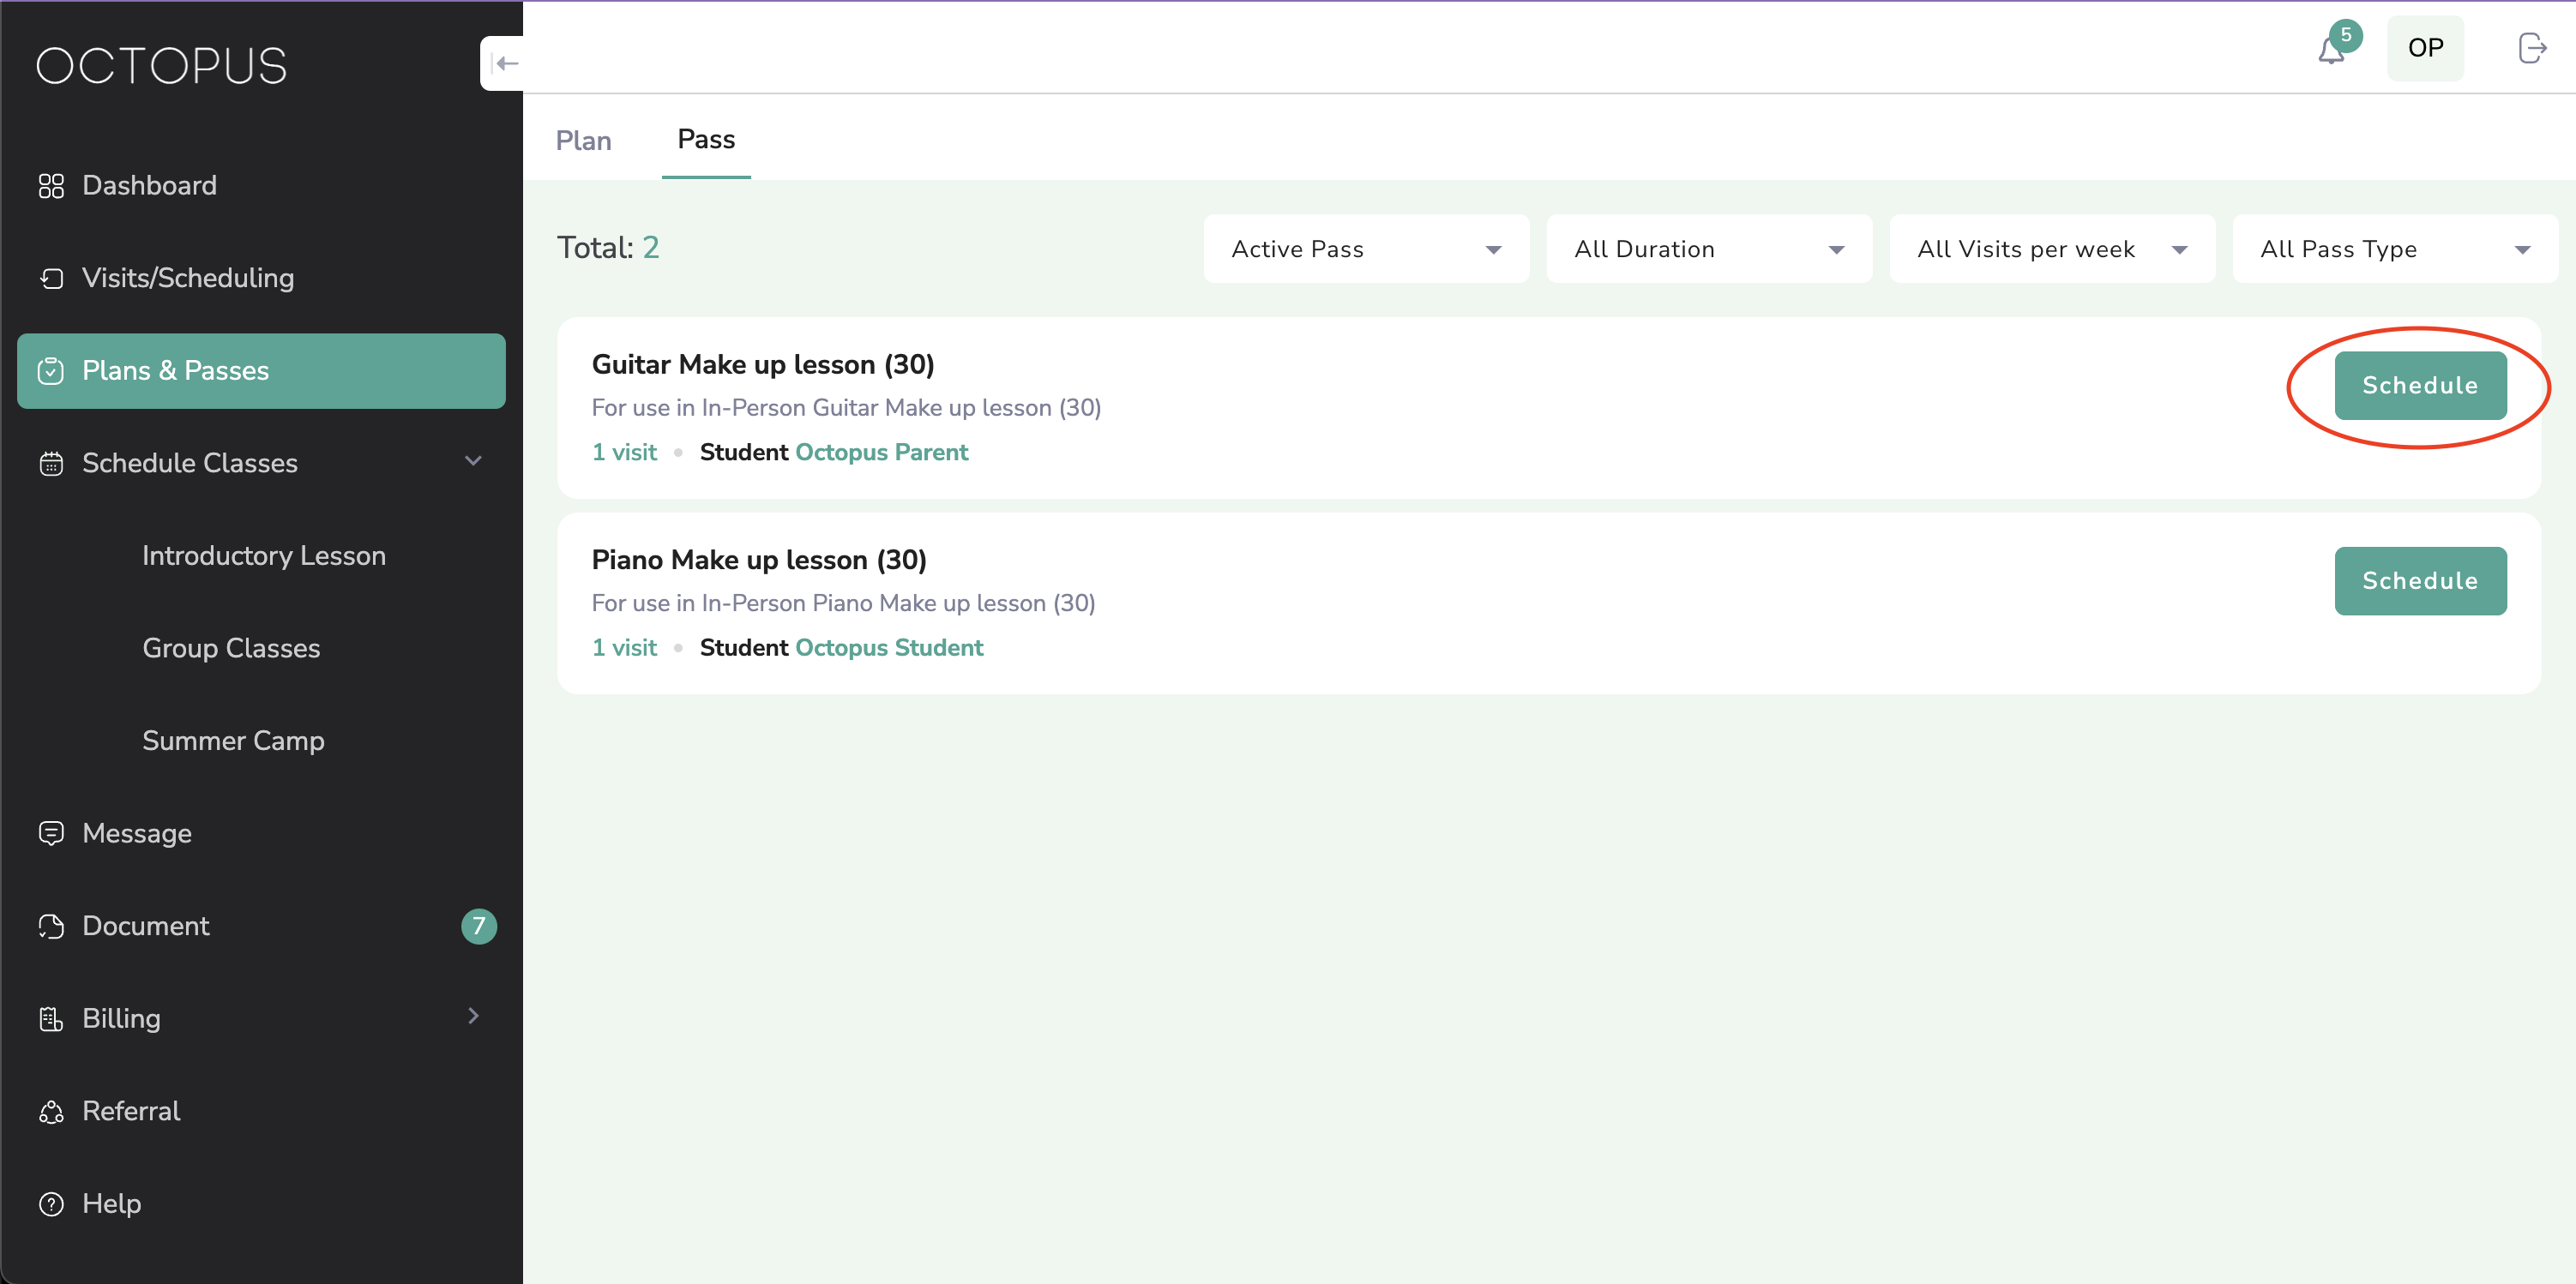Collapse the Schedule Classes menu chevron

[x=474, y=462]
